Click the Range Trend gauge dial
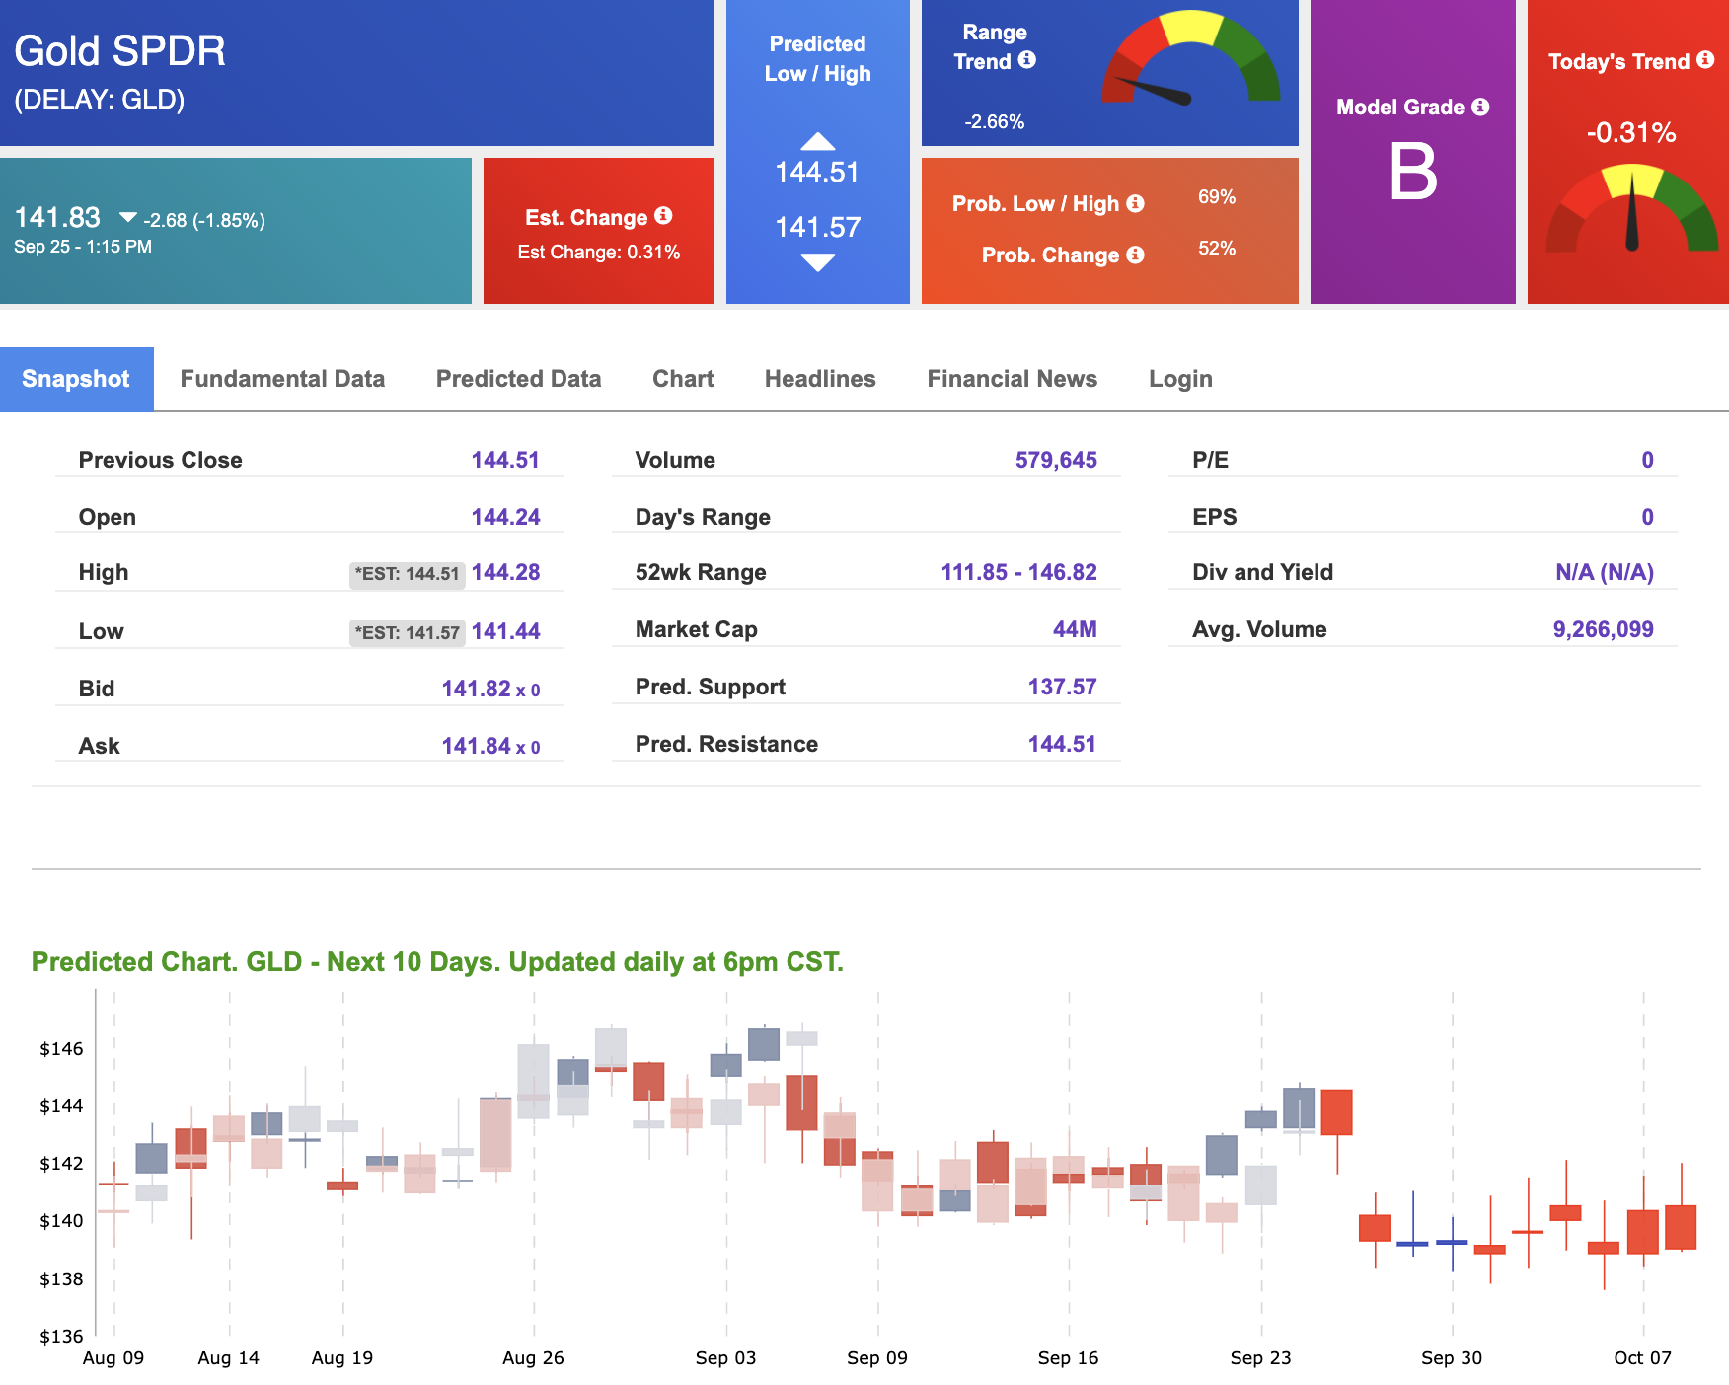Screen dimensions: 1729x1385 (x=1191, y=57)
